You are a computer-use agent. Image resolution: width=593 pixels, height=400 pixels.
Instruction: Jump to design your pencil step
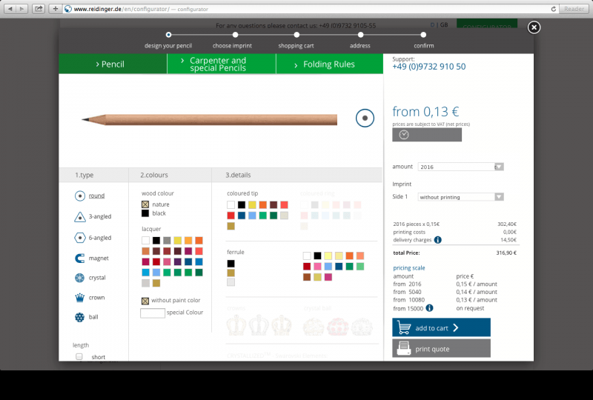tap(169, 35)
